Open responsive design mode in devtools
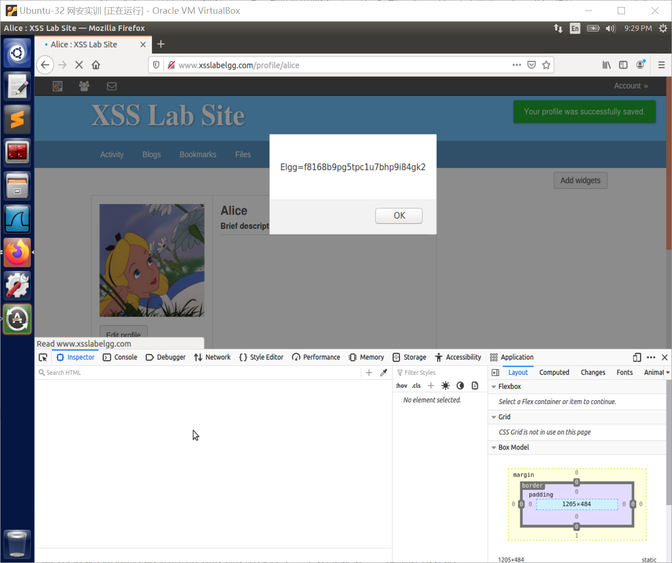 tap(637, 357)
